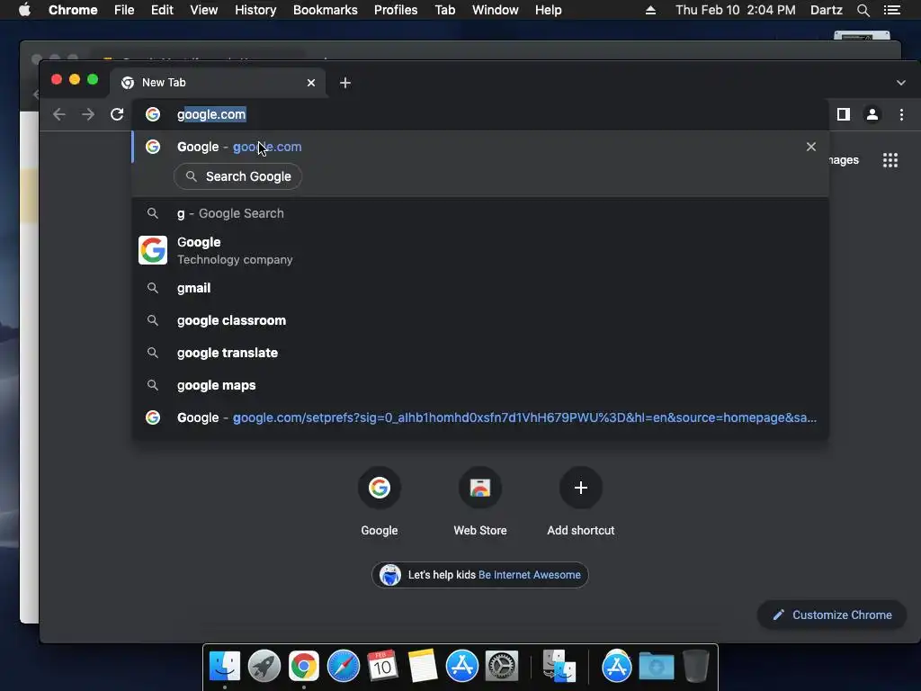The image size is (921, 691).
Task: Open the Profiles menu
Action: pyautogui.click(x=396, y=10)
